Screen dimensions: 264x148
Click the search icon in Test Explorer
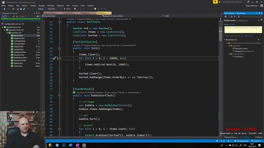[x=38, y=16]
